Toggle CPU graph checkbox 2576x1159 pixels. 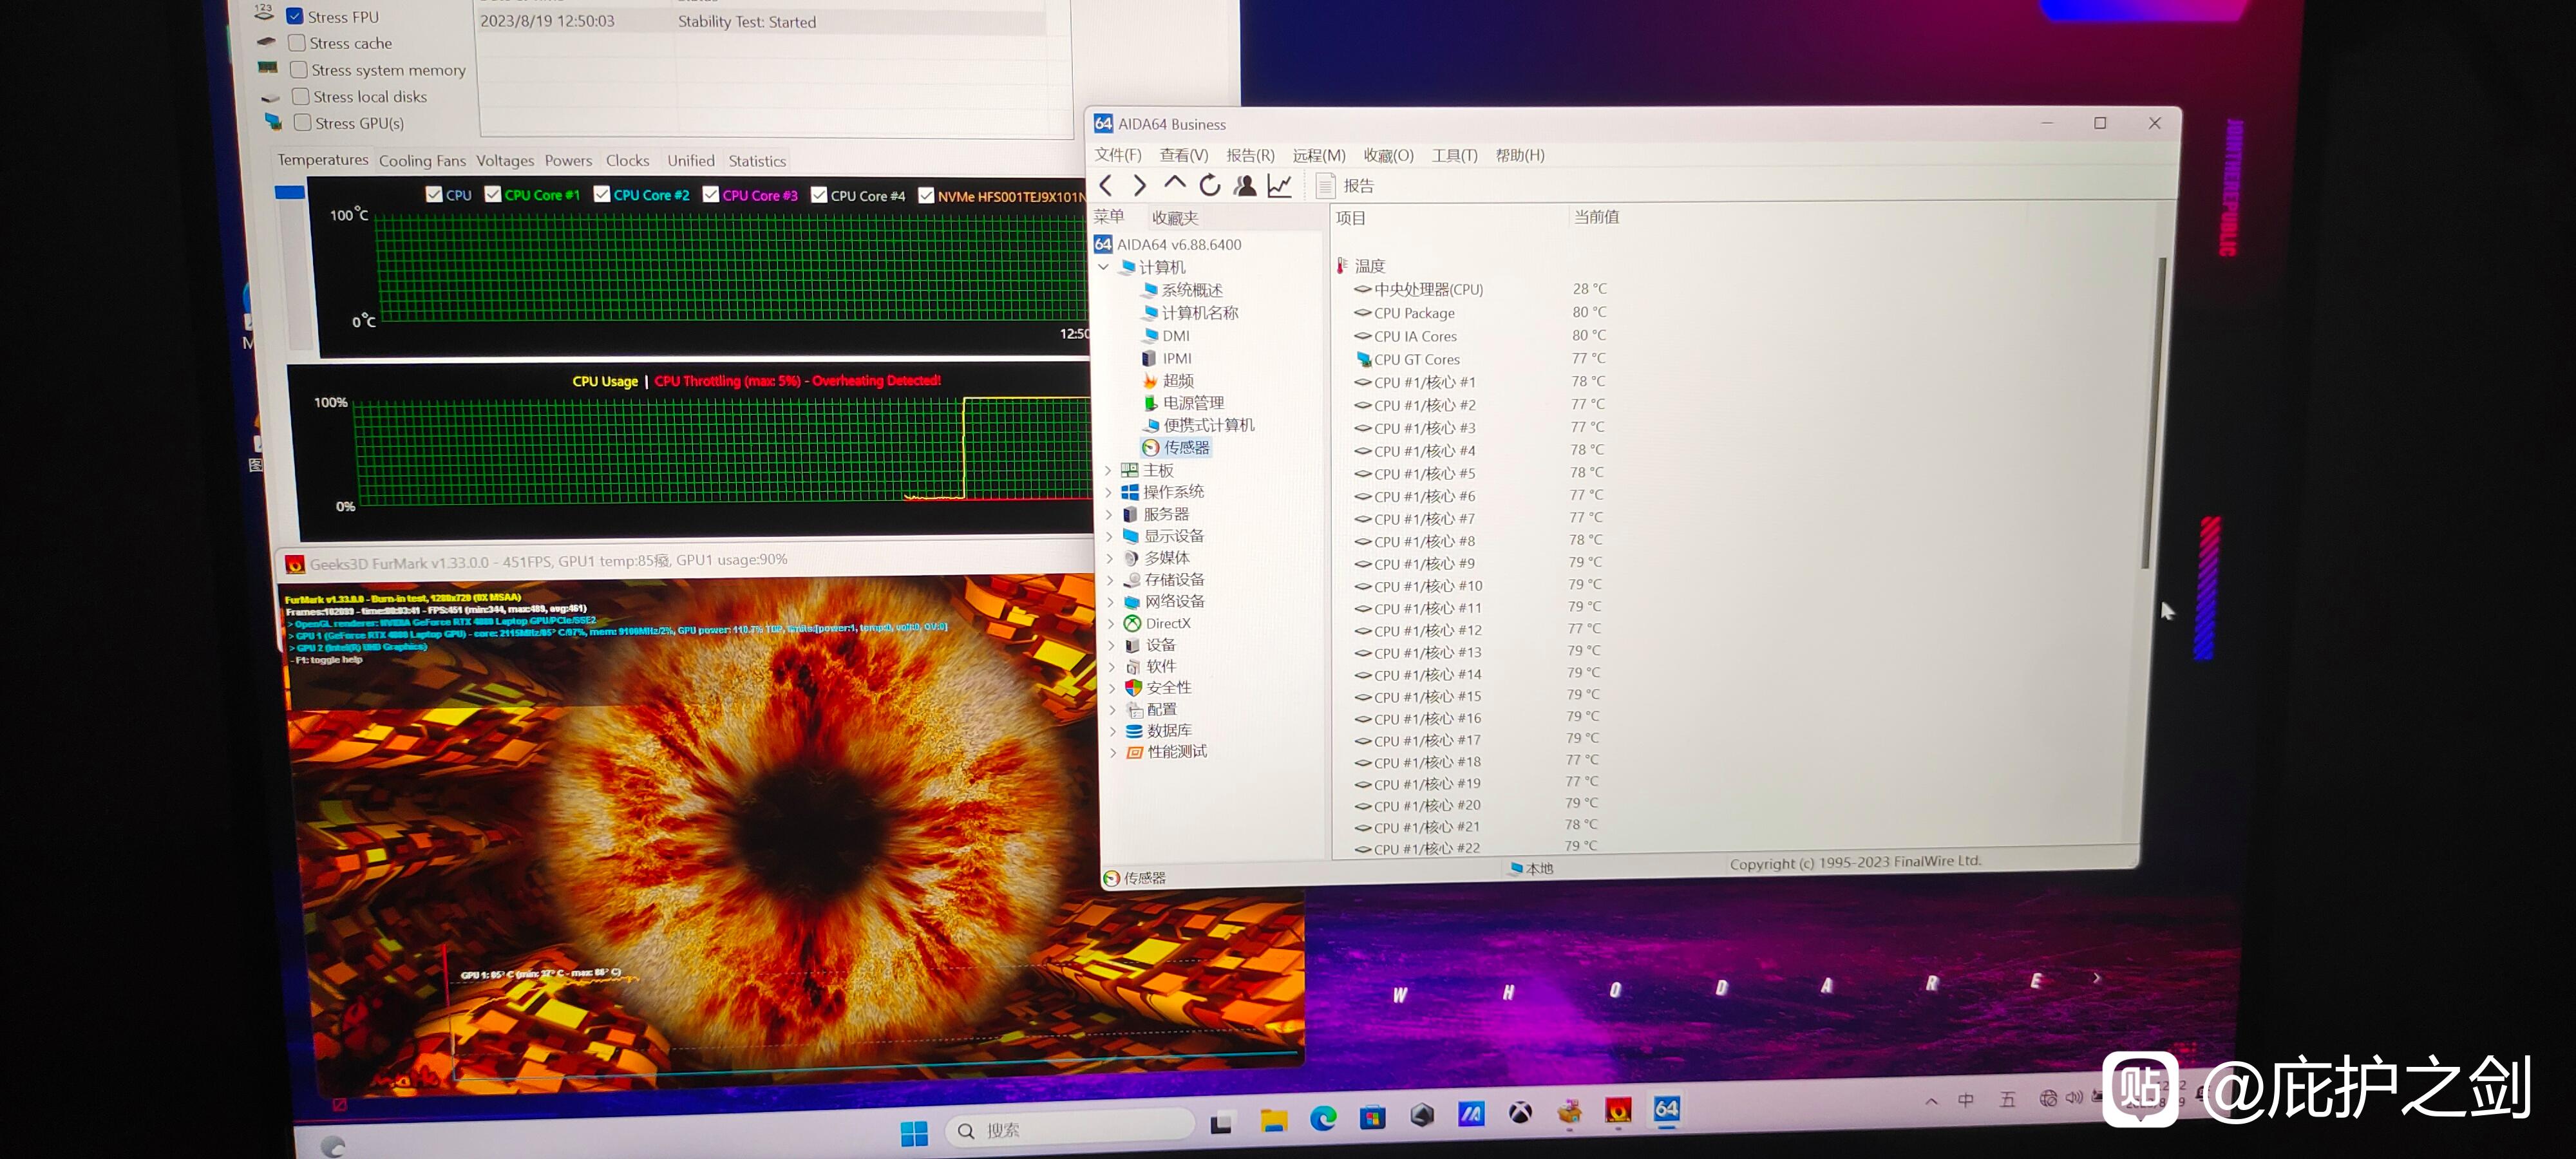(x=434, y=194)
